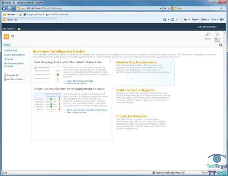
Task: Open the IE Help question mark icon
Action: pos(222,20)
